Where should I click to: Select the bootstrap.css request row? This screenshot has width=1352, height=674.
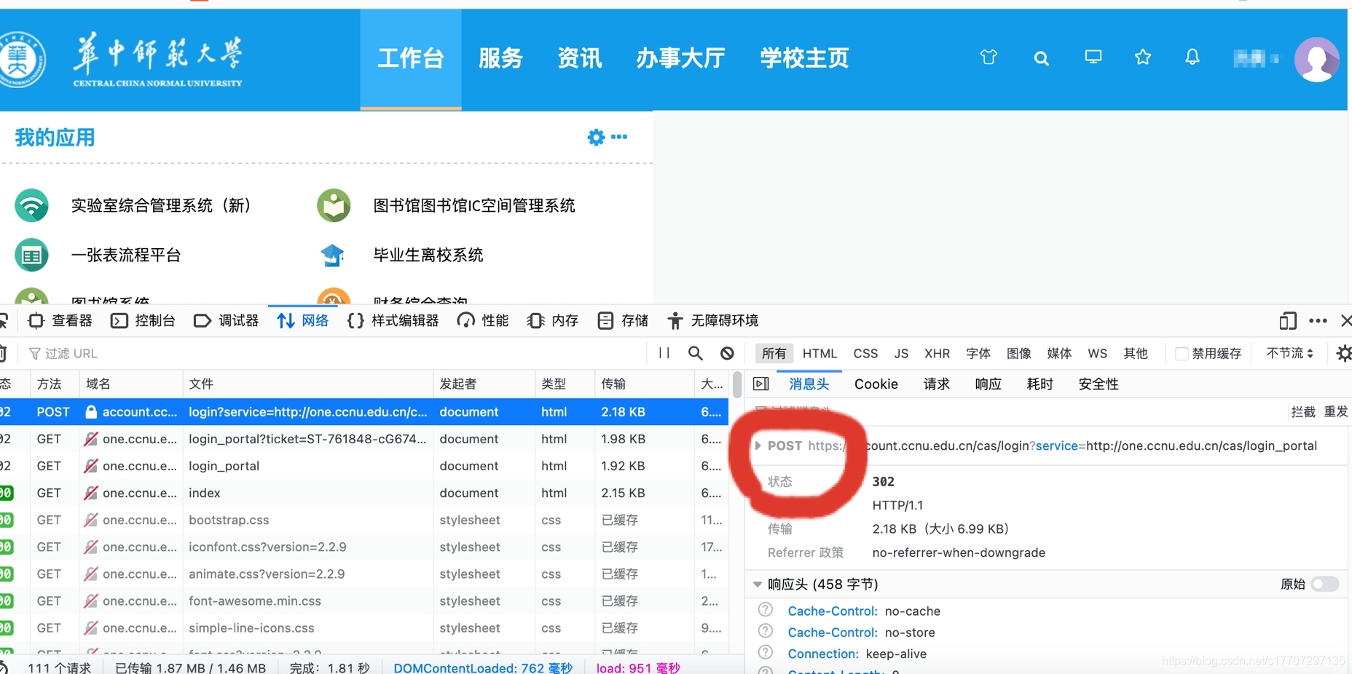coord(364,520)
